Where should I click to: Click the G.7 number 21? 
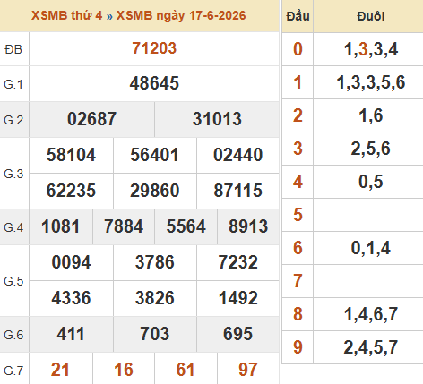60,370
